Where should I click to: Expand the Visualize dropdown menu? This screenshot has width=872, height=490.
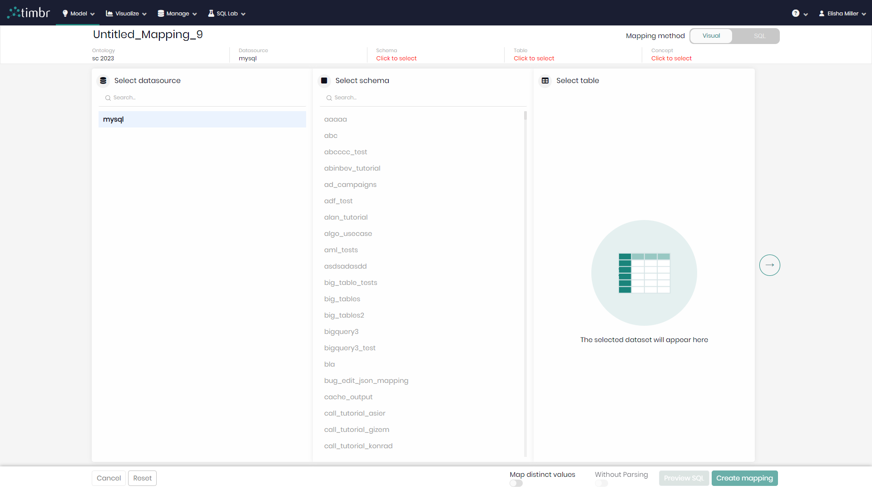[126, 13]
